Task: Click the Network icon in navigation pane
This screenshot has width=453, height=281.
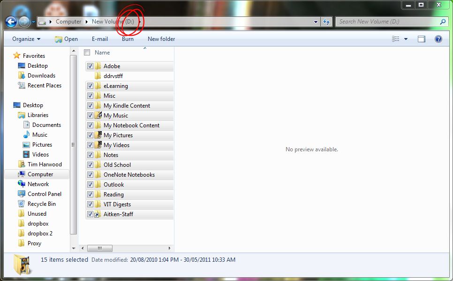Action: (22, 184)
